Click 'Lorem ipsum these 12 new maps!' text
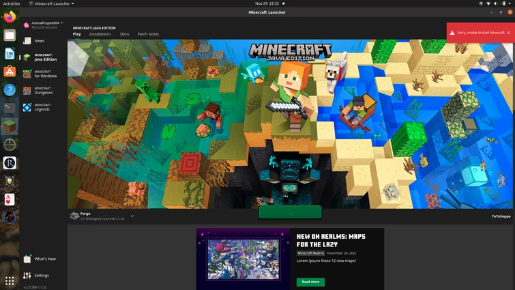The image size is (515, 290). [x=326, y=261]
